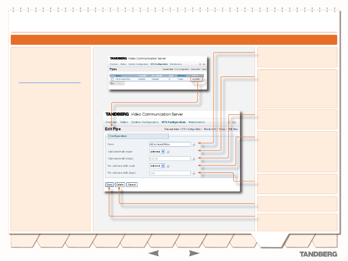
Task: Open System Configuration menu on Pipes page
Action: (138, 64)
